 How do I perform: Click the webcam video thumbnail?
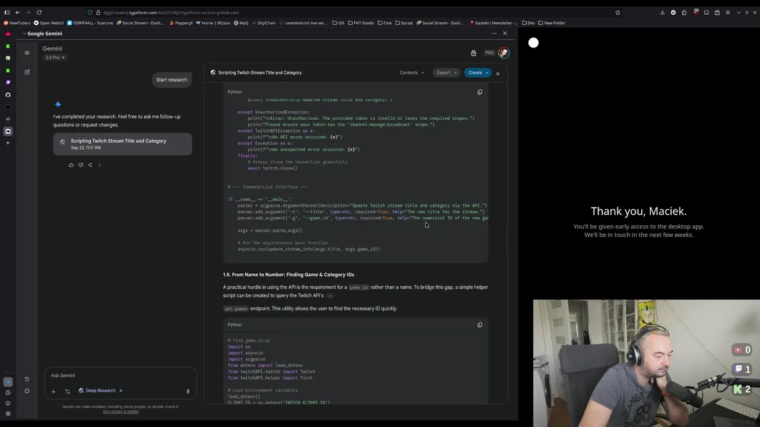647,363
